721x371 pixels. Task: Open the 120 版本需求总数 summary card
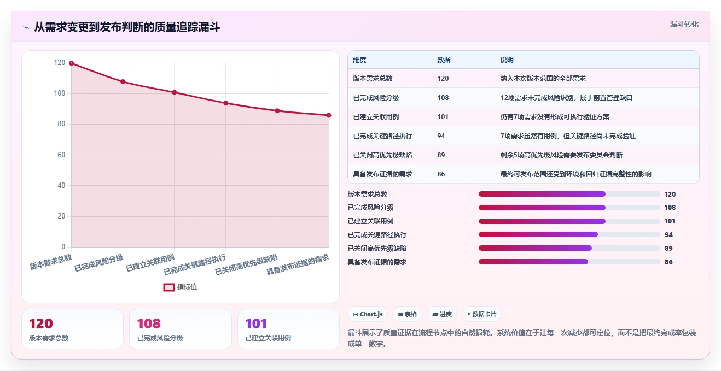[x=72, y=329]
